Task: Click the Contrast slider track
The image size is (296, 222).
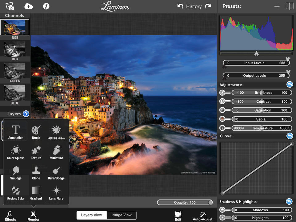Action: coord(262,101)
